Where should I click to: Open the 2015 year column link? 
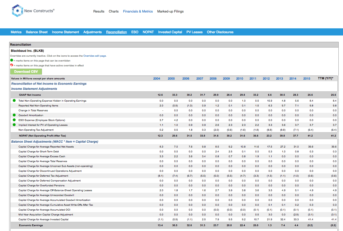[x=307, y=79]
